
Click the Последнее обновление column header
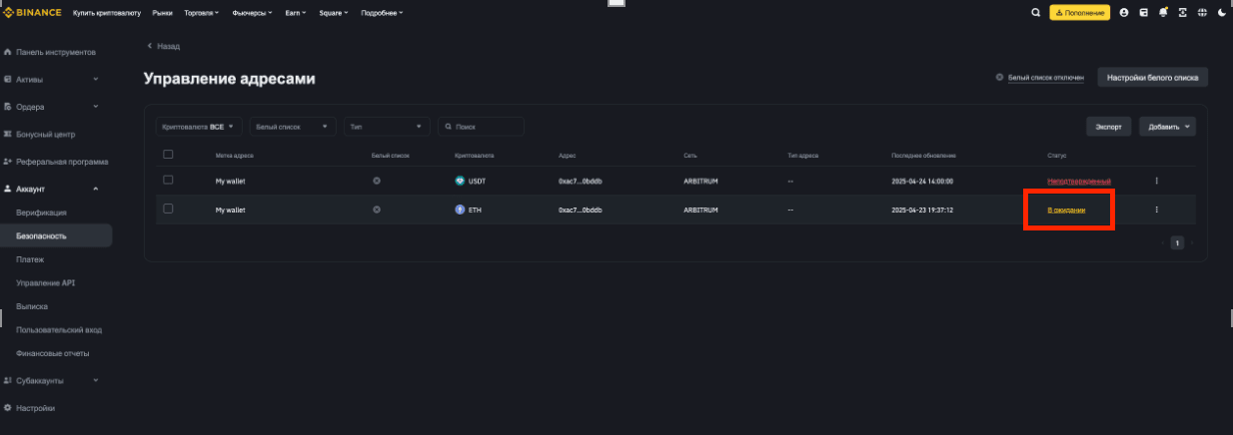click(924, 156)
